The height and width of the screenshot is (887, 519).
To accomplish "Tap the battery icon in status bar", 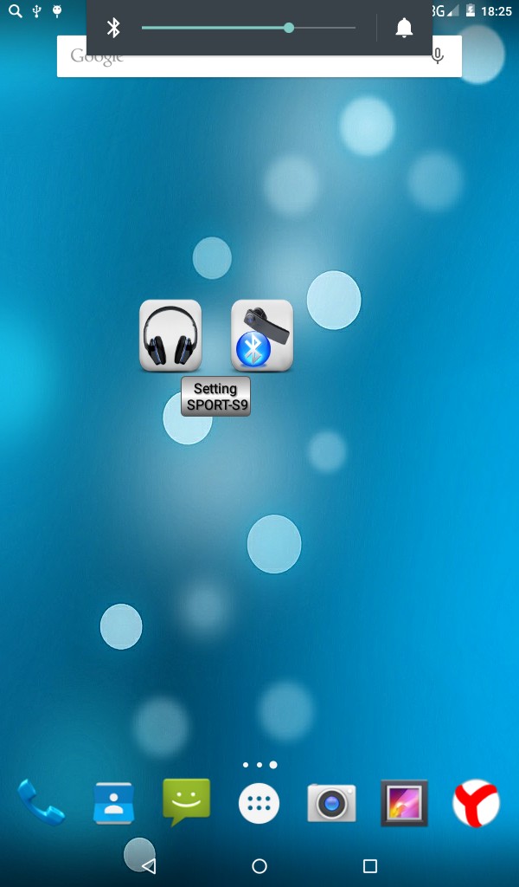I will pos(470,10).
